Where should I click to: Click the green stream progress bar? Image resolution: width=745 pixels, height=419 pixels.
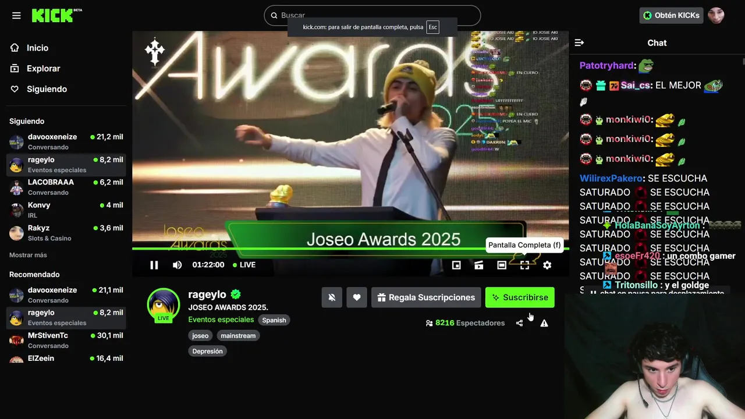click(350, 249)
